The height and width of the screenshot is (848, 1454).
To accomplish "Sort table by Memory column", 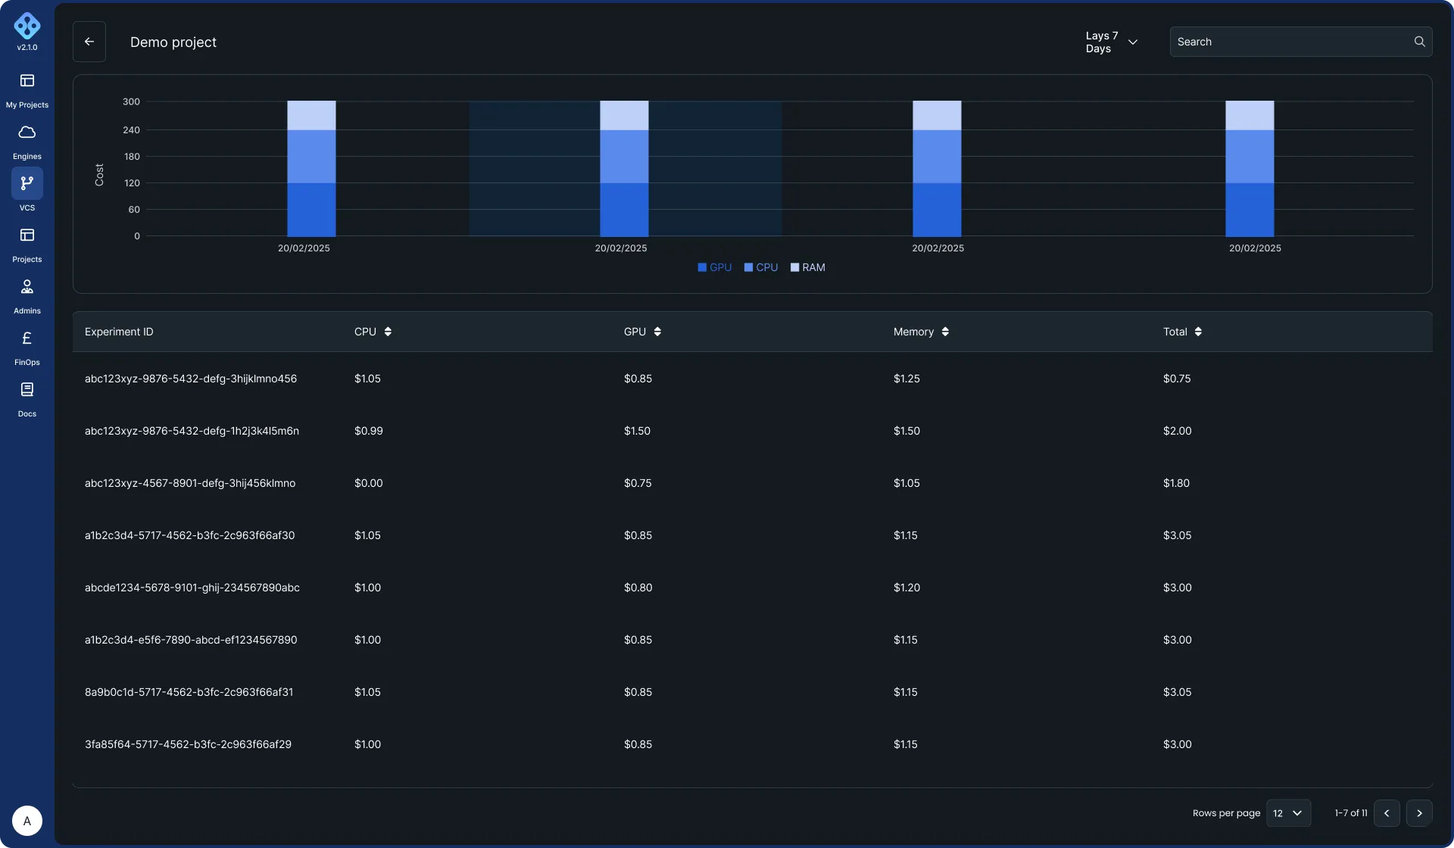I will [945, 332].
